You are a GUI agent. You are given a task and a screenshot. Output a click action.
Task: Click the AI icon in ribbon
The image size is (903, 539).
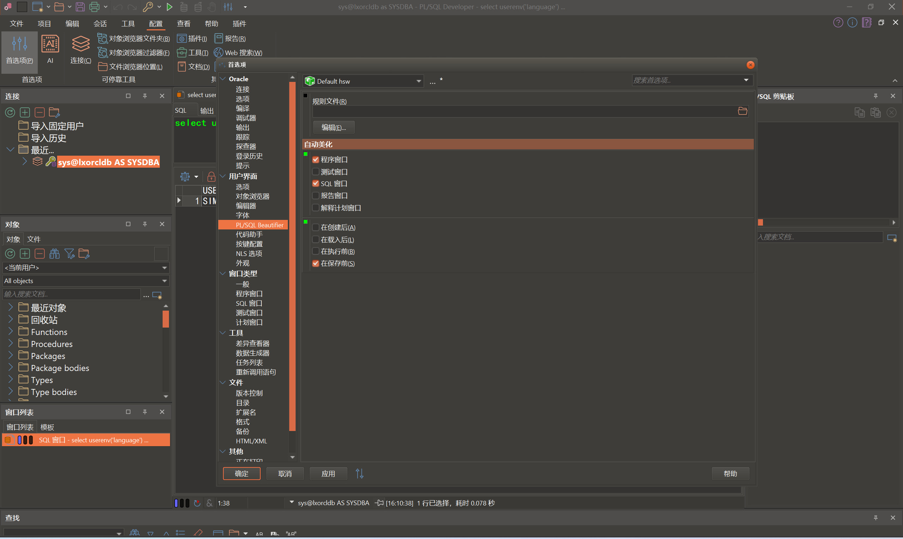50,45
